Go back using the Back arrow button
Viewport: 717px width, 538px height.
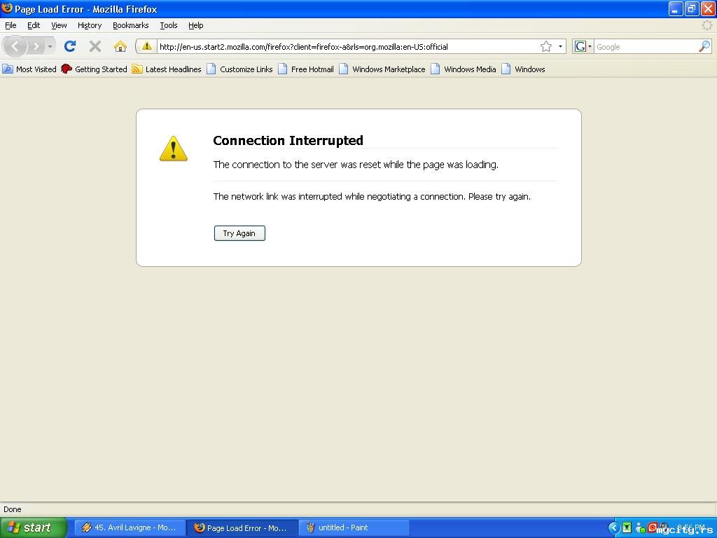(x=15, y=46)
